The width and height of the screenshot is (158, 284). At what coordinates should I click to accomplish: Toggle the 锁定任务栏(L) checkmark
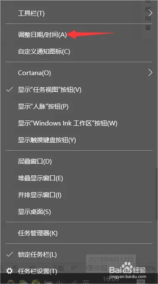pyautogui.click(x=10, y=255)
